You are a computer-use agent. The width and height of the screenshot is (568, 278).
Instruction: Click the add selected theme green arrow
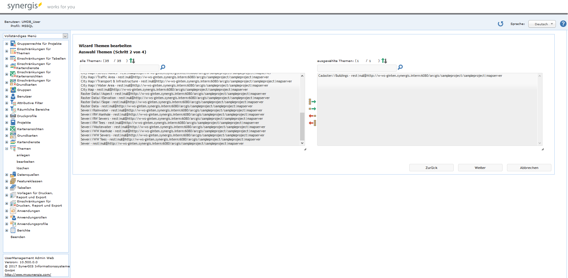tap(313, 108)
